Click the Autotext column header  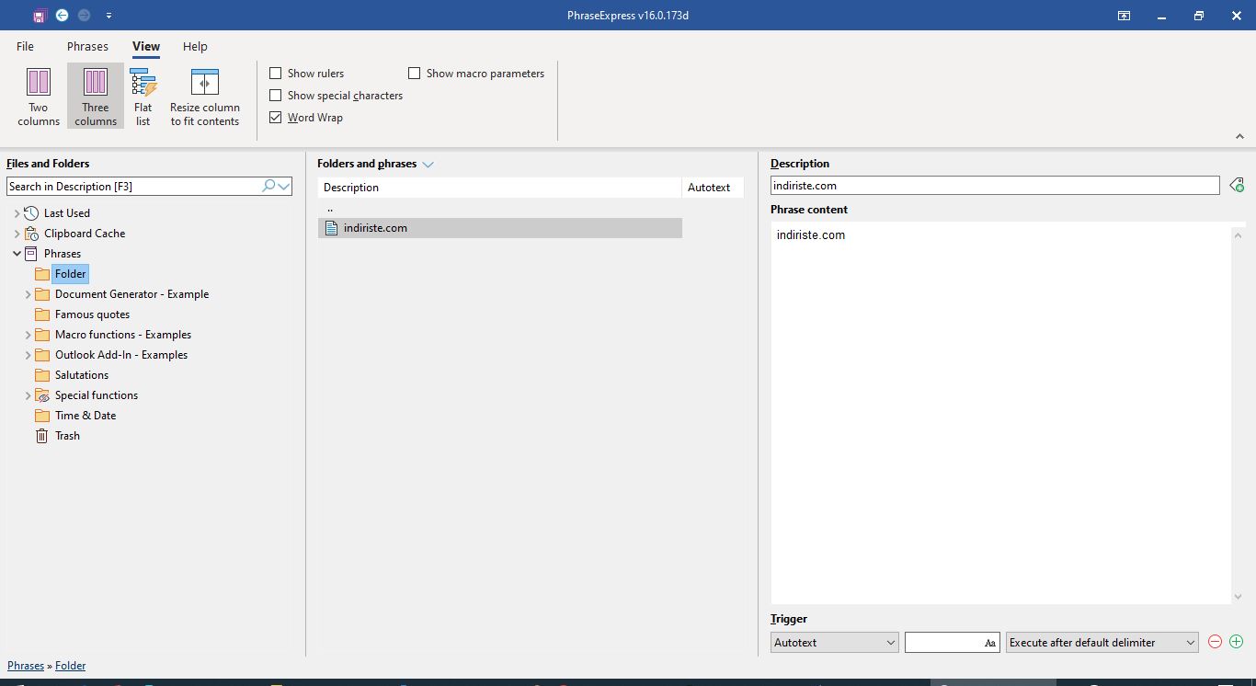(713, 188)
